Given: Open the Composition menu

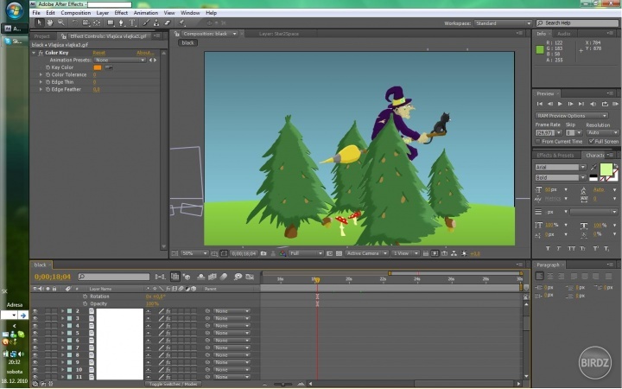Looking at the screenshot, I should pyautogui.click(x=76, y=13).
